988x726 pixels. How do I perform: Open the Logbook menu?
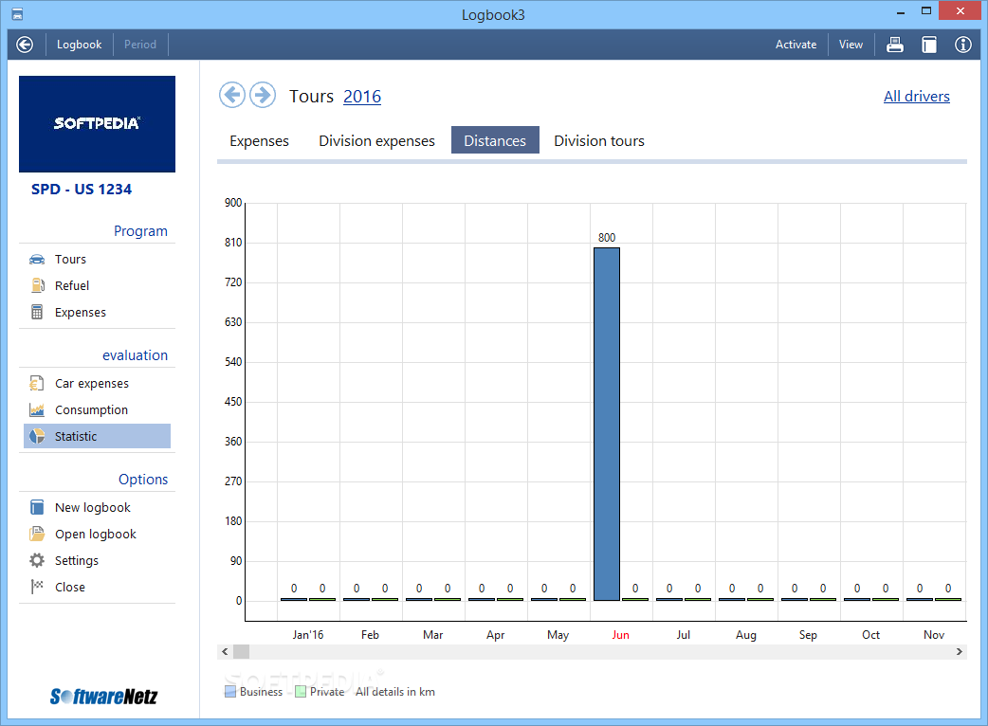(79, 45)
